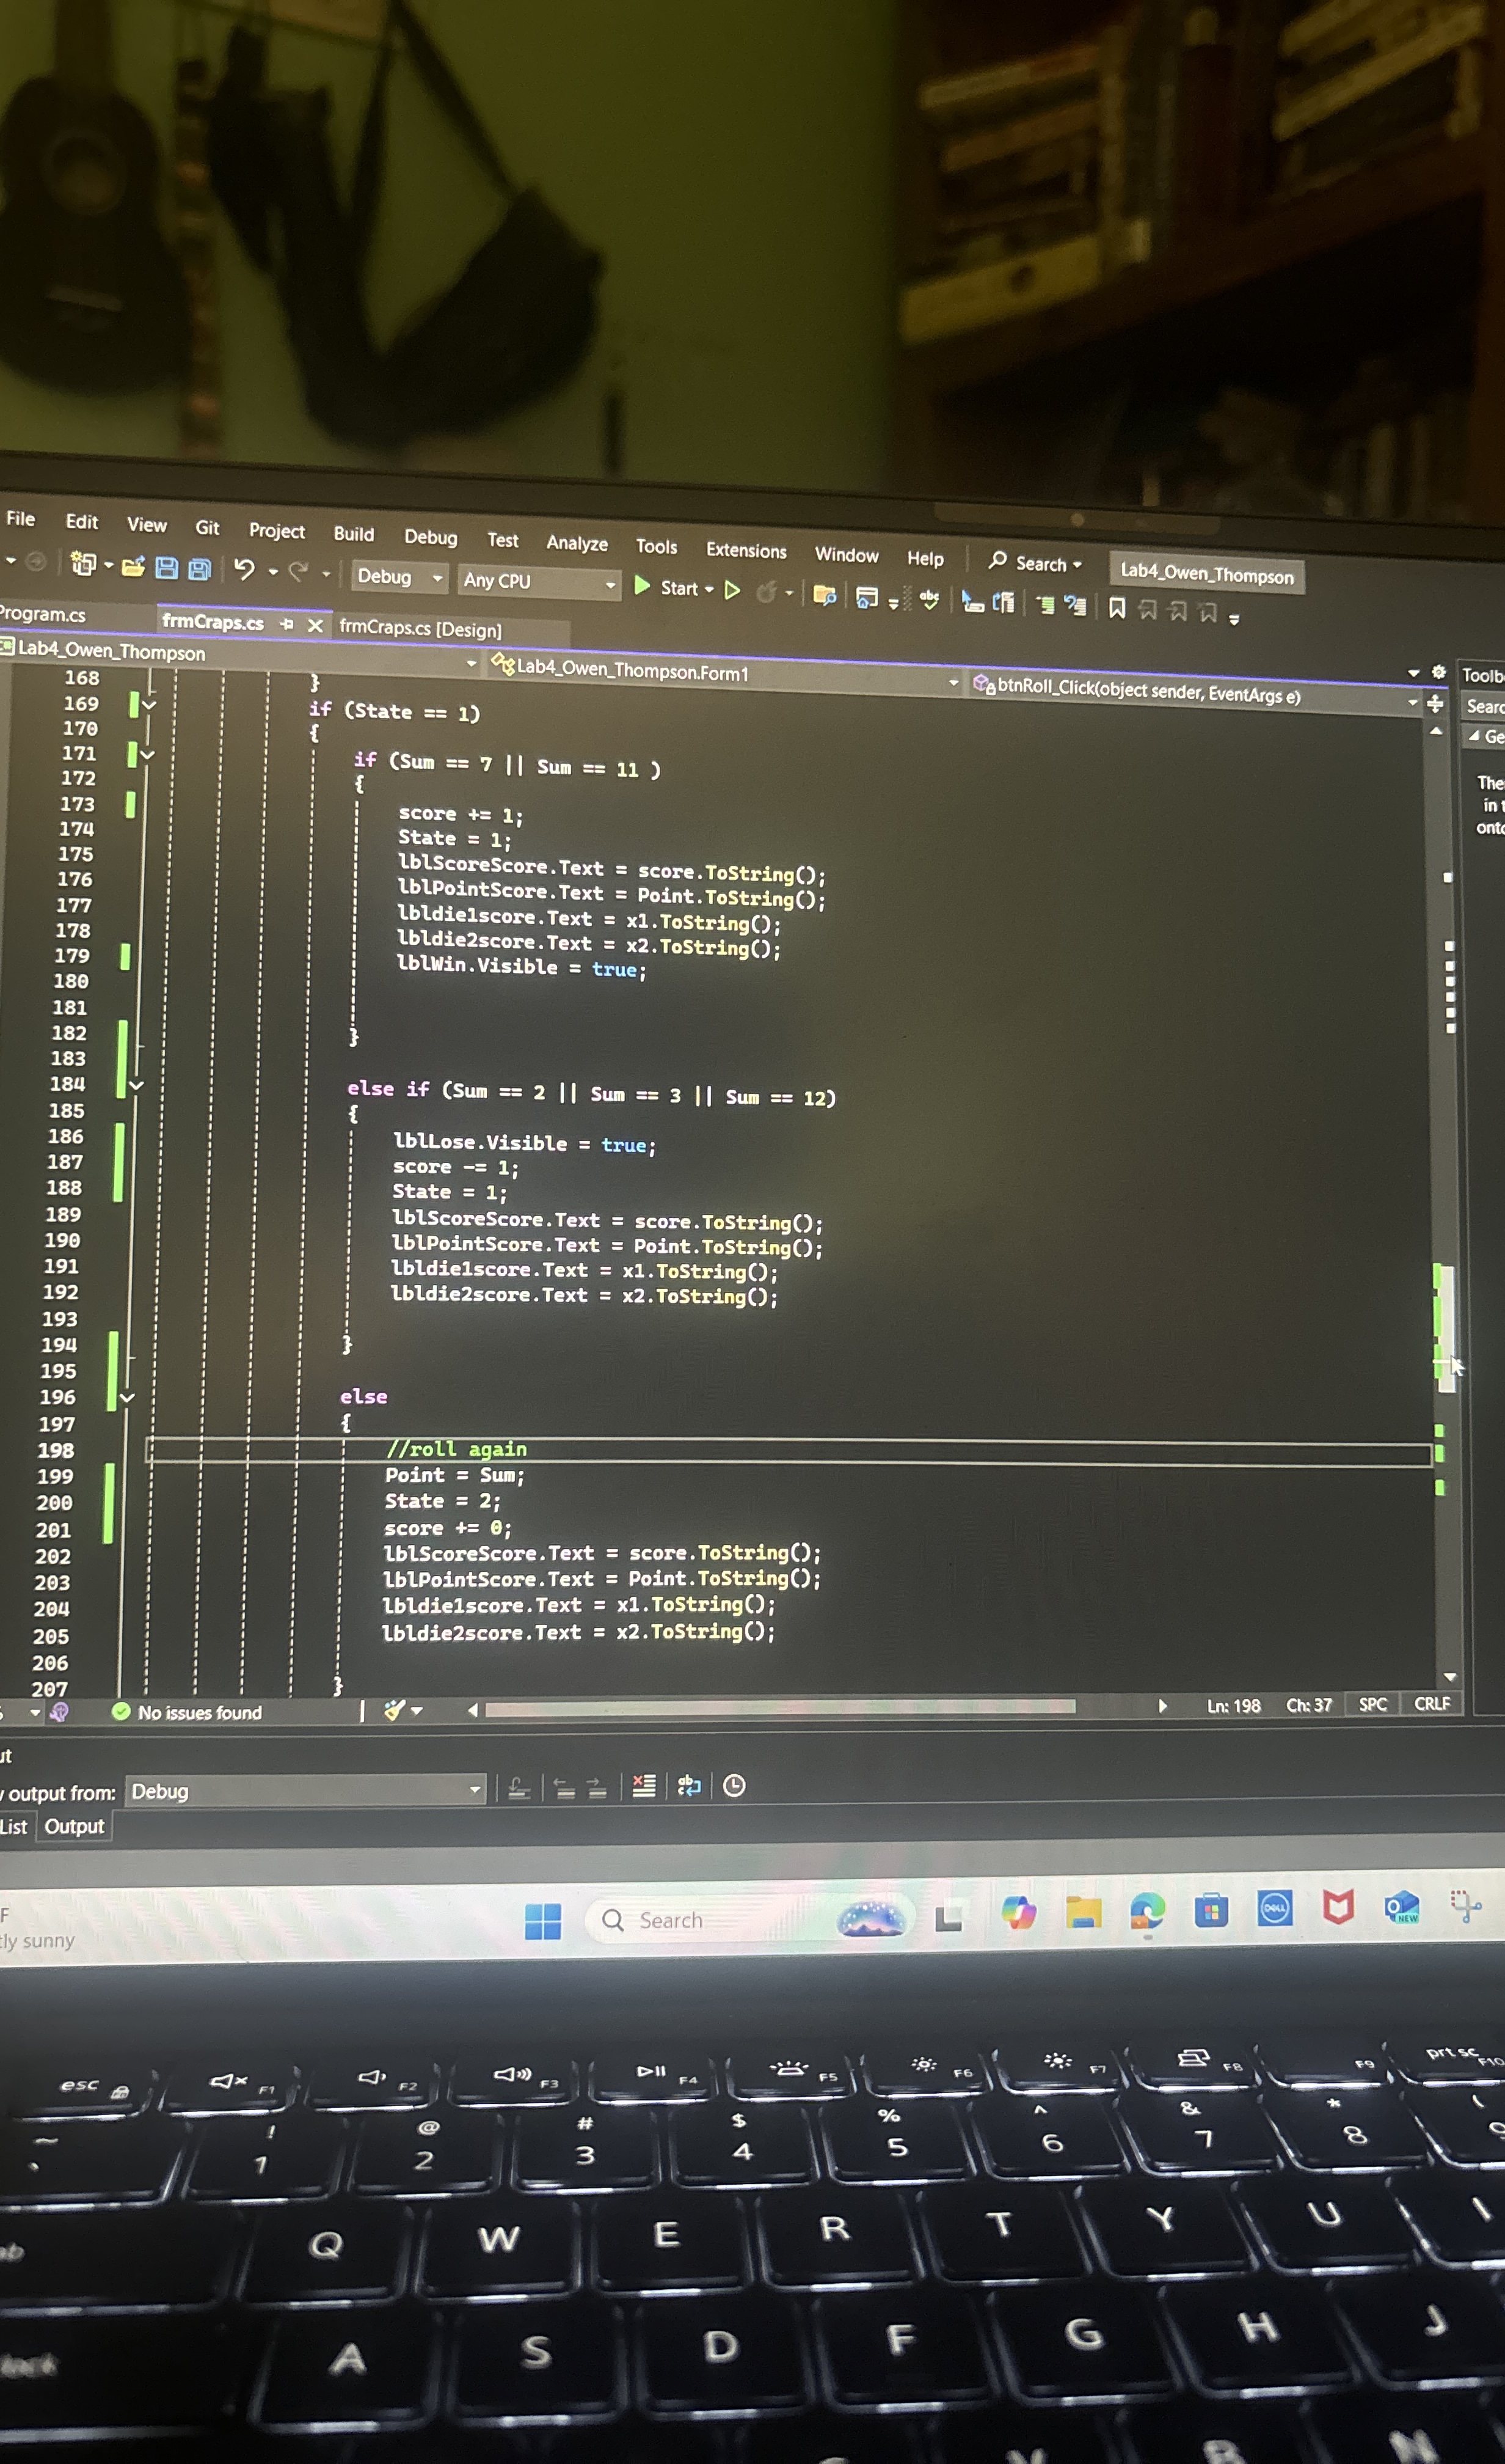
Task: Open the Build menu
Action: coord(354,534)
